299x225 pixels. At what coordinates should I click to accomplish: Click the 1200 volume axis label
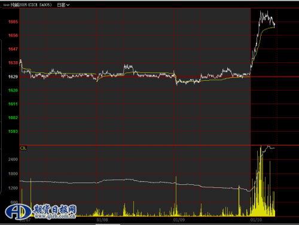[x=13, y=188]
